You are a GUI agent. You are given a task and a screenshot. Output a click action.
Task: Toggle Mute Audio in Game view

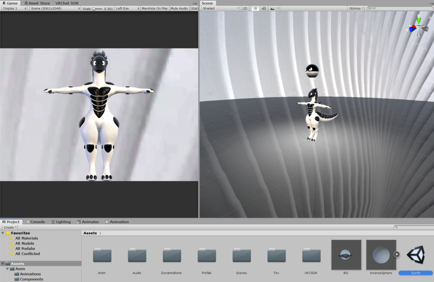[179, 8]
